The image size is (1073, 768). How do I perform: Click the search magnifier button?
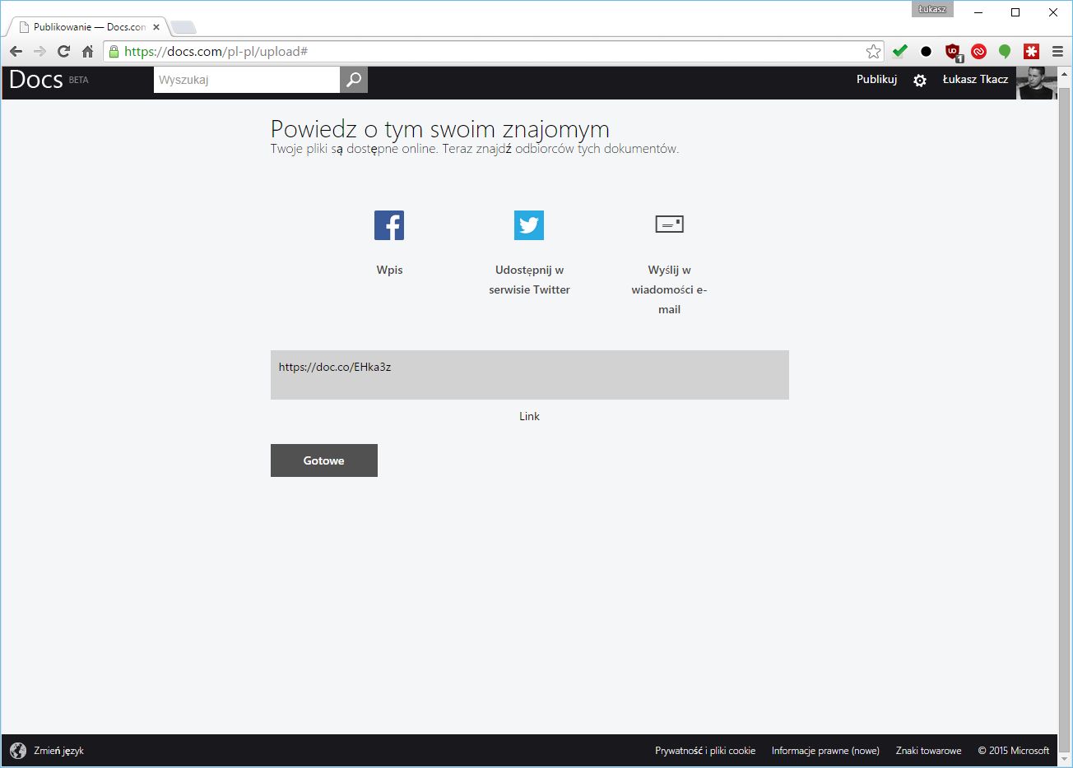pos(354,80)
